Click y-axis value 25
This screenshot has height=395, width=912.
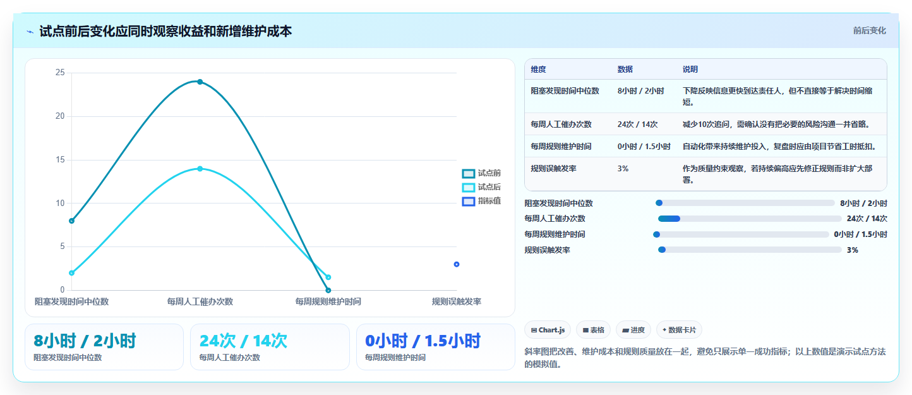60,73
